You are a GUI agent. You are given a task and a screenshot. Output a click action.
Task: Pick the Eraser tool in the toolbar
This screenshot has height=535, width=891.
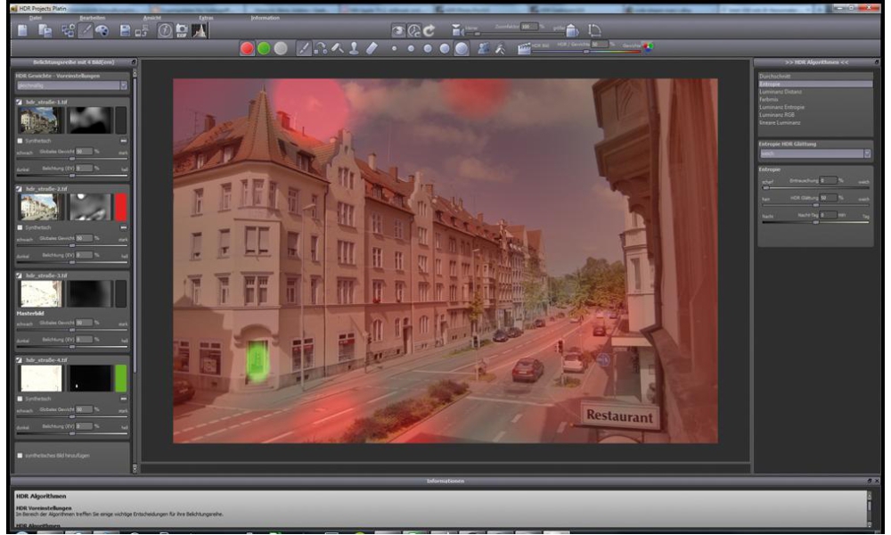coord(370,46)
